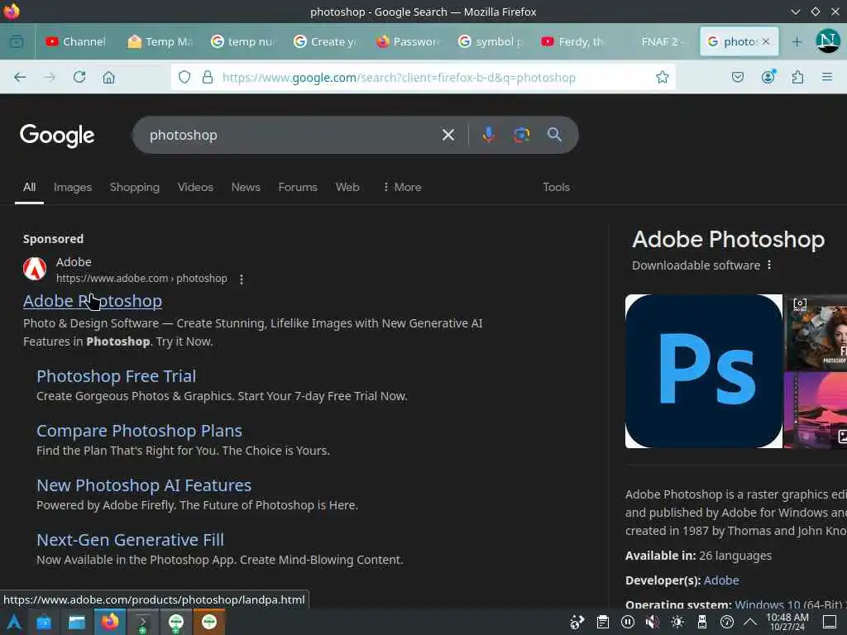Open the Compare Photoshop Plans link
This screenshot has height=635, width=847.
point(139,430)
